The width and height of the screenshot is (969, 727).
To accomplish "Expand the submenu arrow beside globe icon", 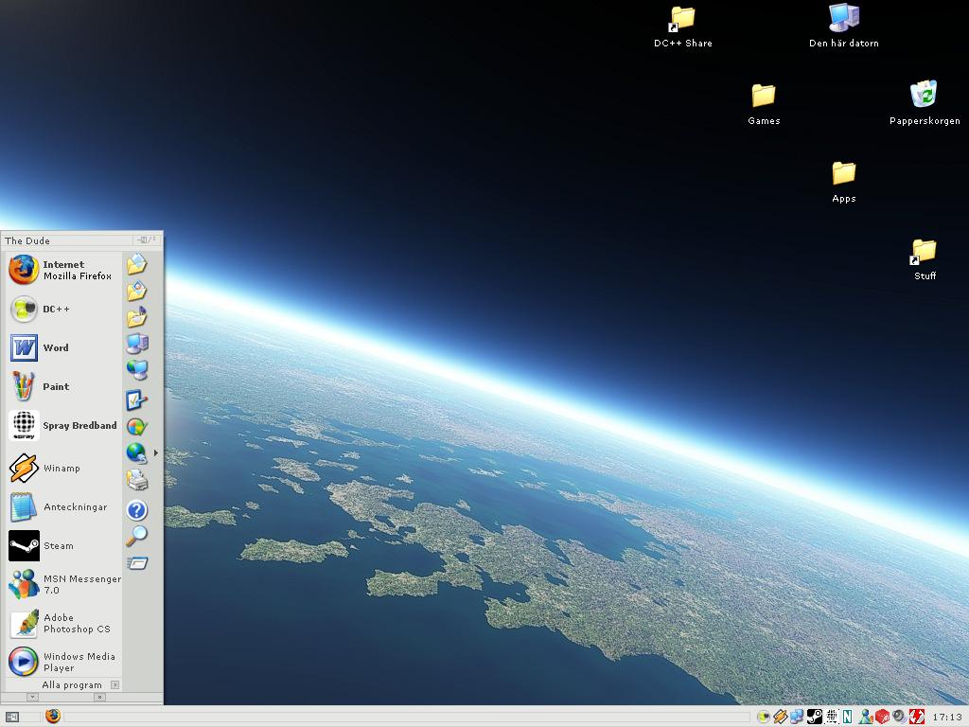I will pyautogui.click(x=155, y=453).
